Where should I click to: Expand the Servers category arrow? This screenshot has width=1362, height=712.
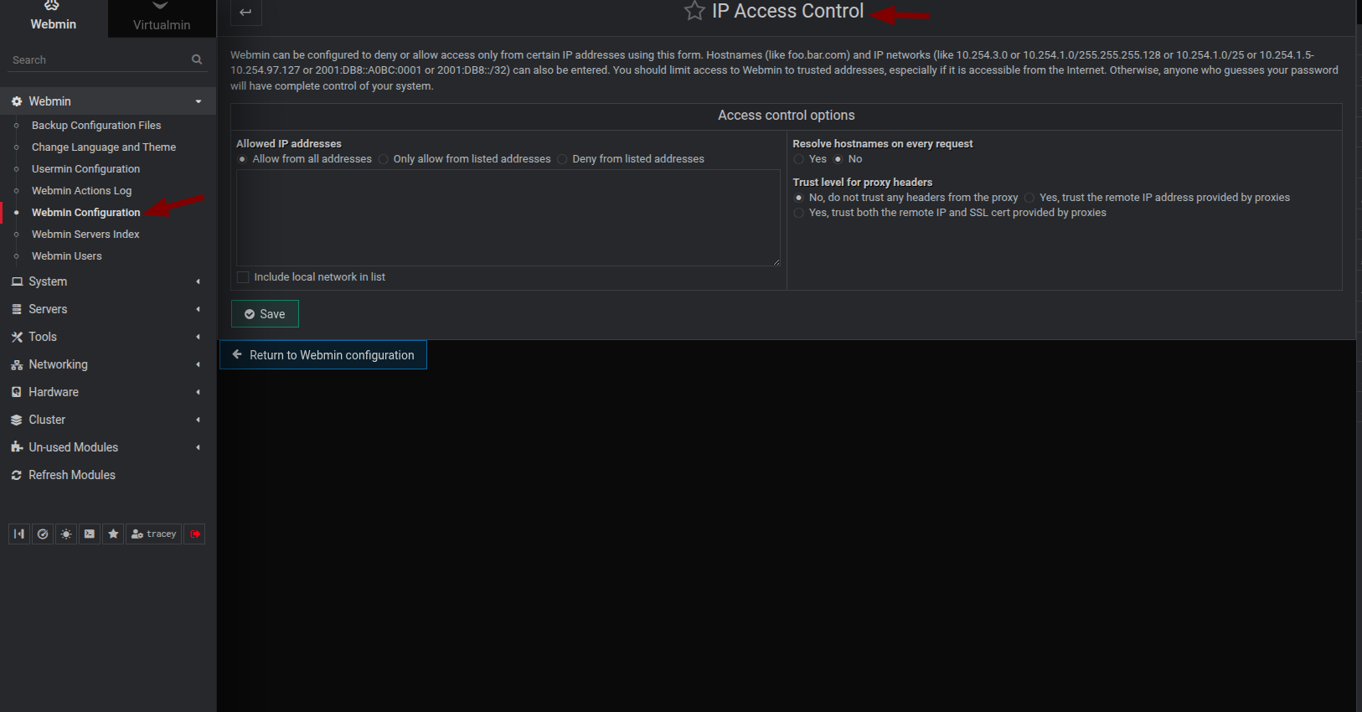click(x=199, y=309)
